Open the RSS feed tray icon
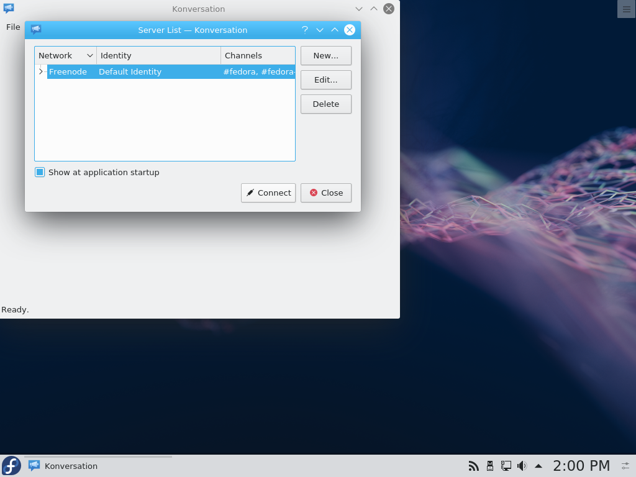 pos(473,466)
